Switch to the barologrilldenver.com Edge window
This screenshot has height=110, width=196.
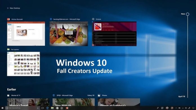(69, 34)
